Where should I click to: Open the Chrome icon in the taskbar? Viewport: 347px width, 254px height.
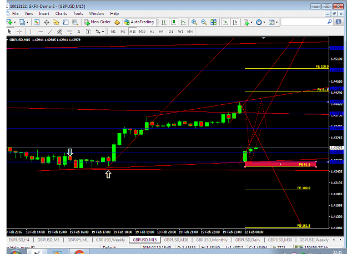pyautogui.click(x=79, y=252)
